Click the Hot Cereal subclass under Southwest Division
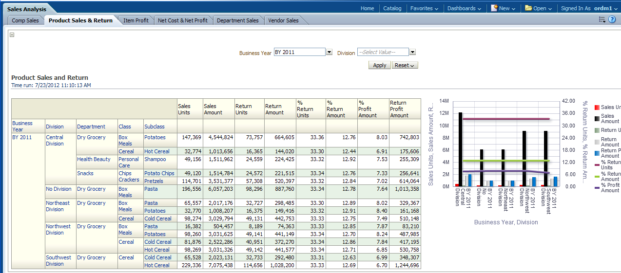Screen dimensions: 621x273 point(157,265)
